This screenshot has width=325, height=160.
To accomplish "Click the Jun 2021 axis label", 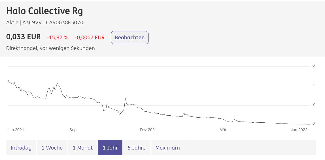I will coord(16,130).
